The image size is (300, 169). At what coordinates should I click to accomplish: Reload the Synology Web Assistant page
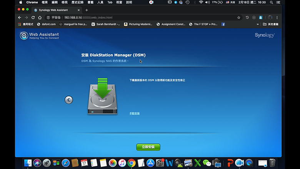pos(33,18)
